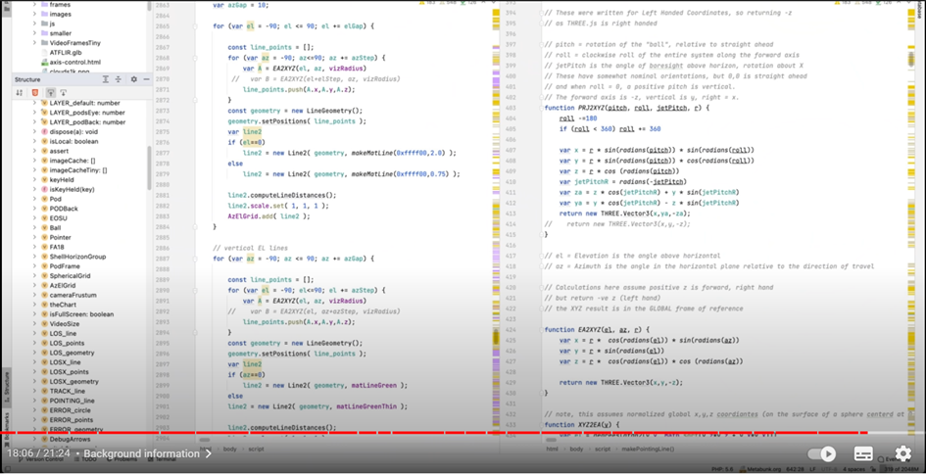Toggle the HTML5 view in Structure toolbar
This screenshot has height=474, width=926.
coord(36,93)
